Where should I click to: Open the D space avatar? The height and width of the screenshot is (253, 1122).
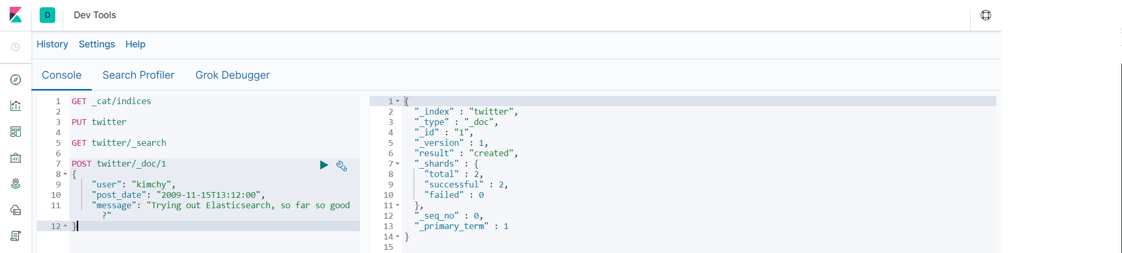tap(47, 15)
